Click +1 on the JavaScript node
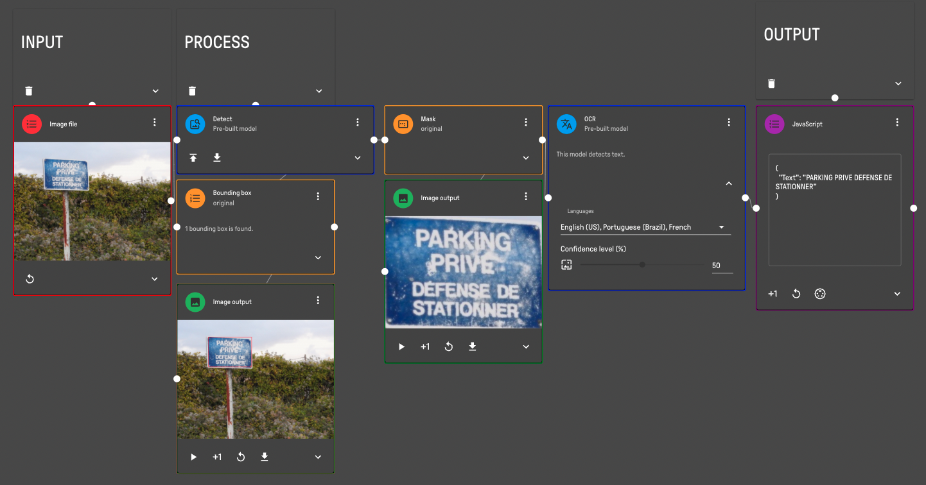The image size is (926, 485). point(773,293)
